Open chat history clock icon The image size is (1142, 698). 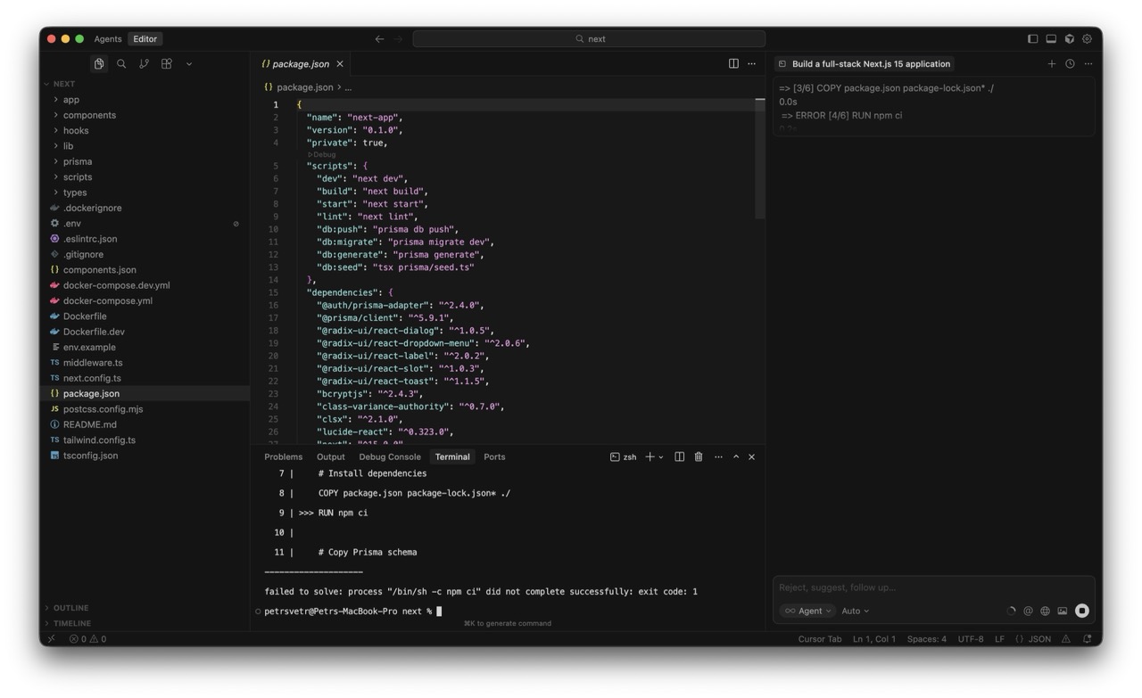1070,64
